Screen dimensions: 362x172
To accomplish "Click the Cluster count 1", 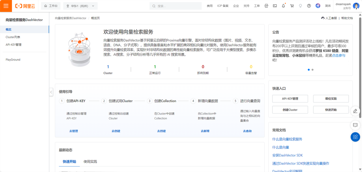I will 108,67.
